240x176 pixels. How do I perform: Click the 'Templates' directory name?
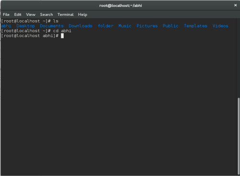(x=195, y=26)
